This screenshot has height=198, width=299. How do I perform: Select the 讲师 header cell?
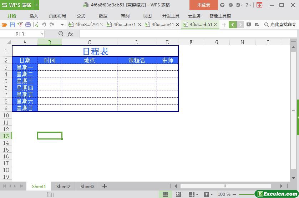click(x=167, y=60)
